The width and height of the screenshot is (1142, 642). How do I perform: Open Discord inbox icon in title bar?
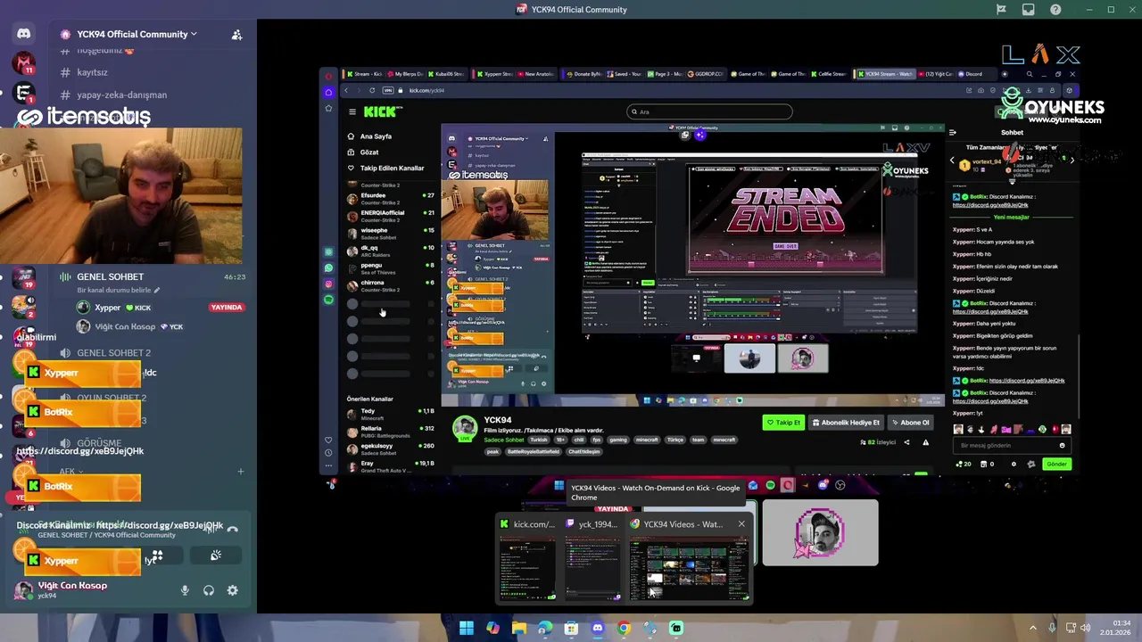click(x=1029, y=10)
